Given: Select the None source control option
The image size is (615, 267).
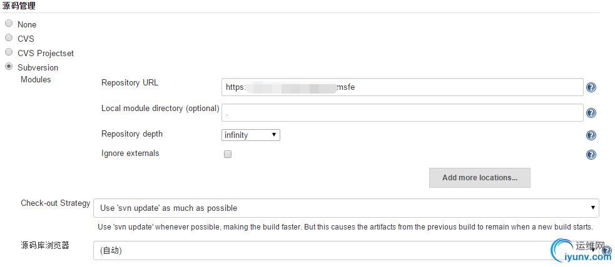Looking at the screenshot, I should pos(9,24).
